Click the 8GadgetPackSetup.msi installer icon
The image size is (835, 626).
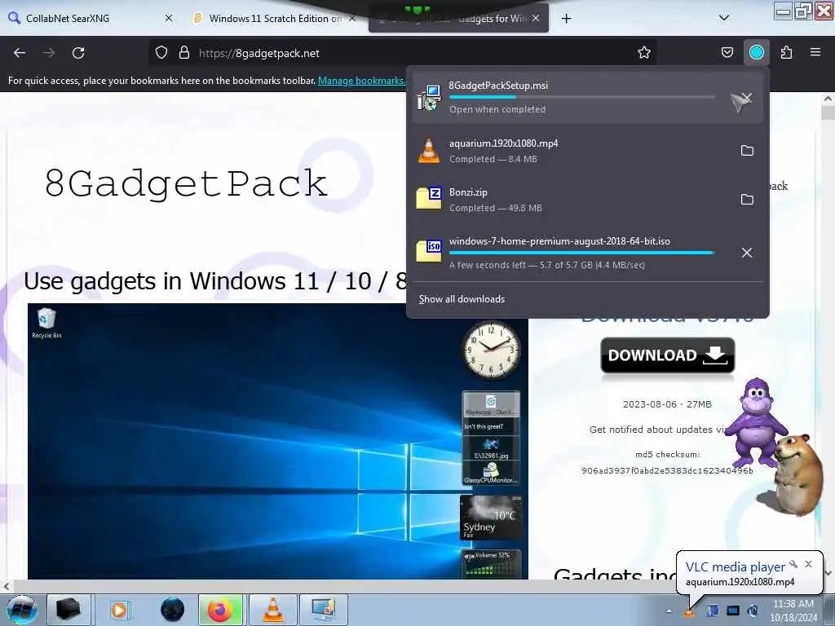pos(429,98)
